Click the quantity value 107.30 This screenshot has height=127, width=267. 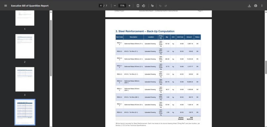167,44
